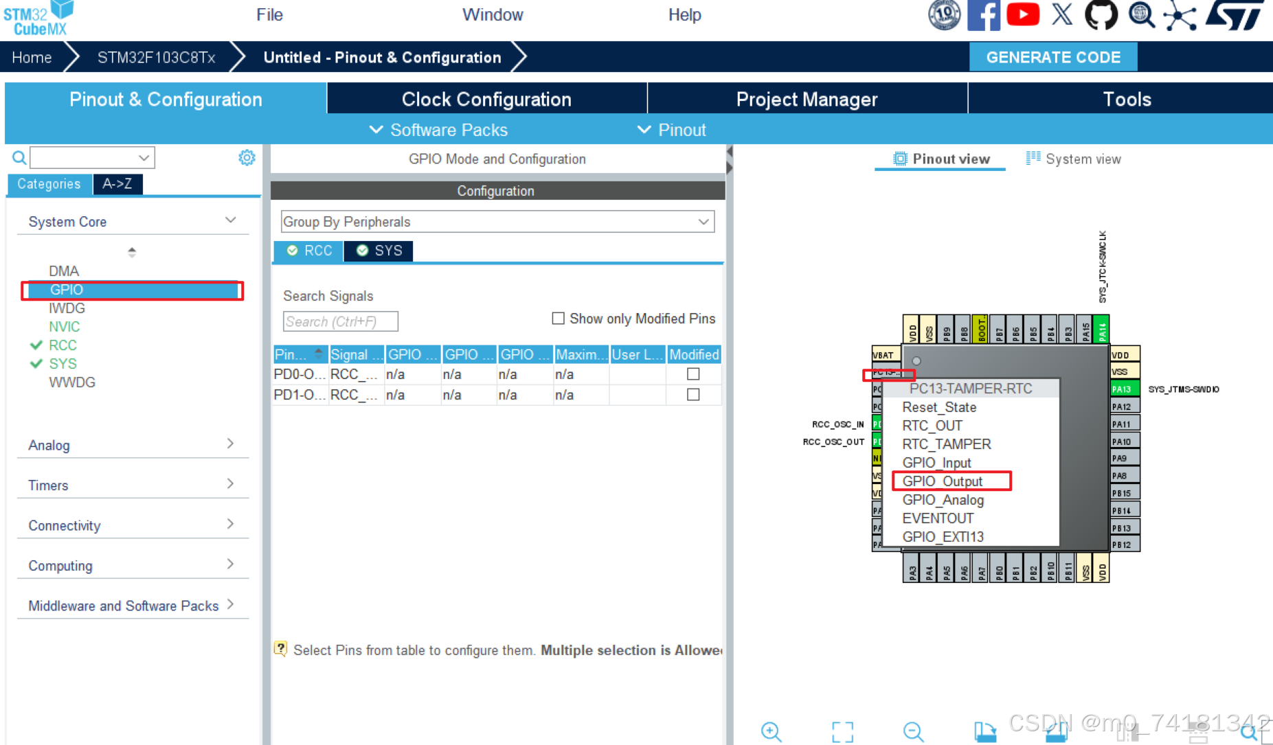The height and width of the screenshot is (745, 1273).
Task: Select the PD0-O... table row
Action: pos(497,374)
